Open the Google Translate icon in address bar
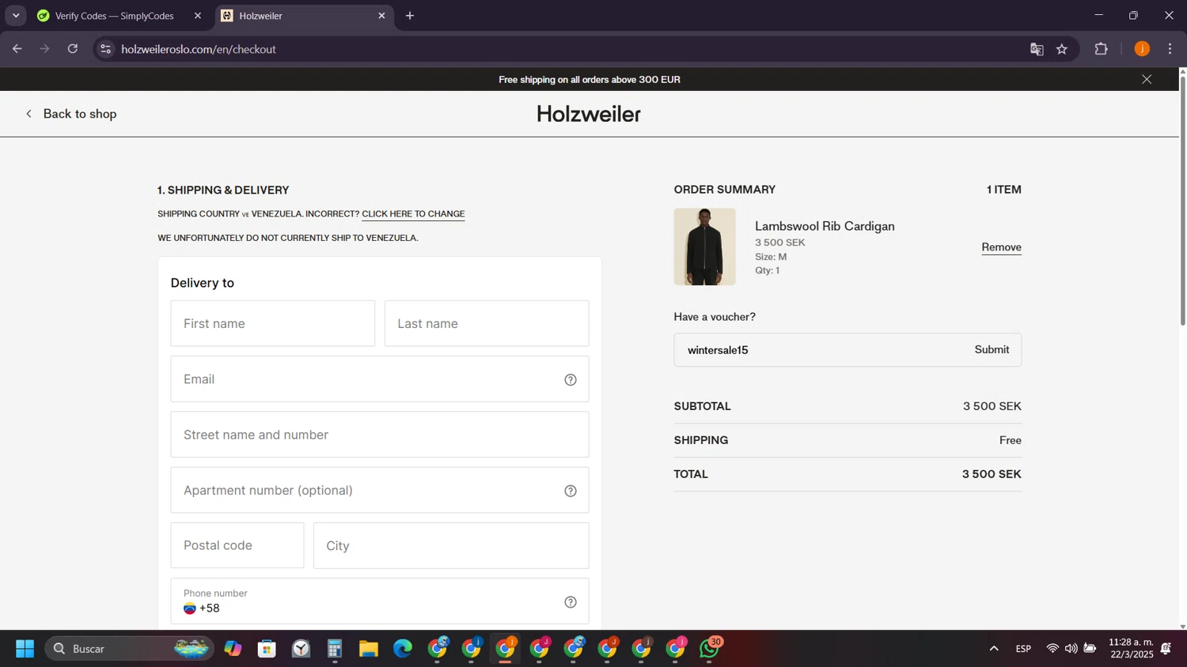Screen dimensions: 1187x667 [1037, 49]
